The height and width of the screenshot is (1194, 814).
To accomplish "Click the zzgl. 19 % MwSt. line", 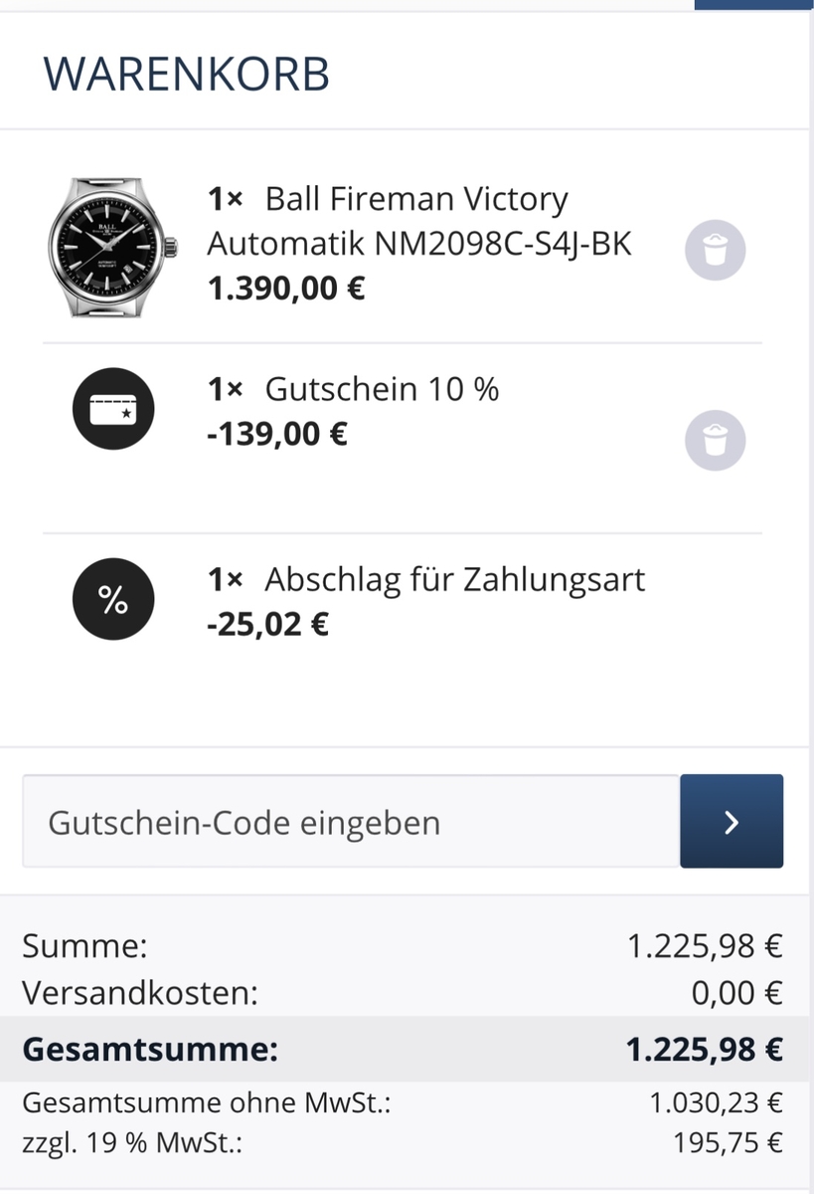I will pos(403,1142).
